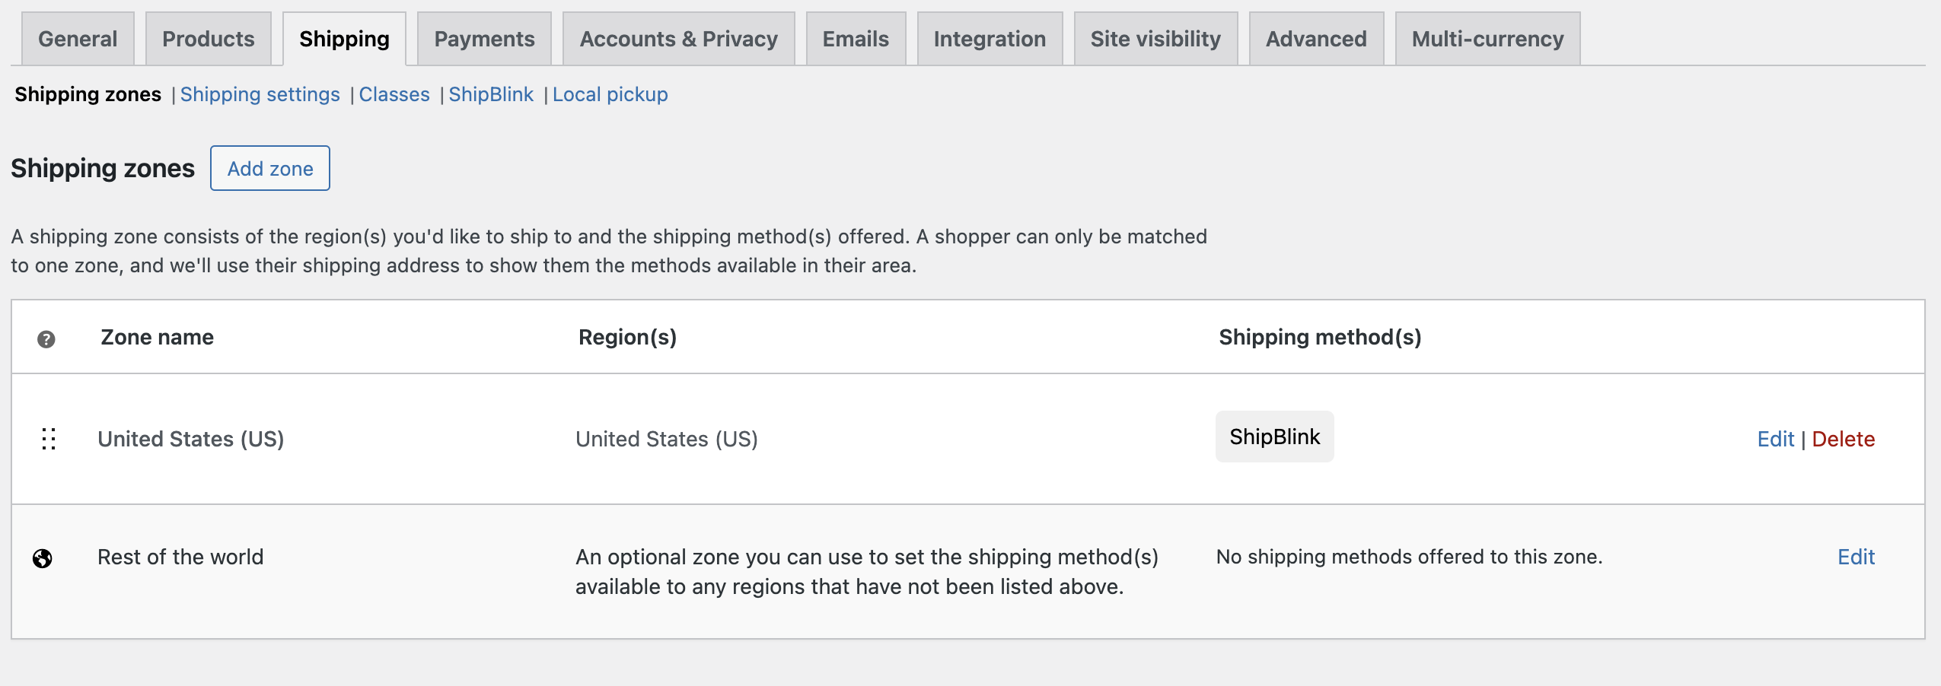This screenshot has width=1941, height=686.
Task: Click the drag handle for United States zone
Action: click(49, 439)
